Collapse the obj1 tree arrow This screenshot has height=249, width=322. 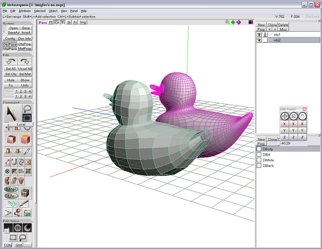270,35
